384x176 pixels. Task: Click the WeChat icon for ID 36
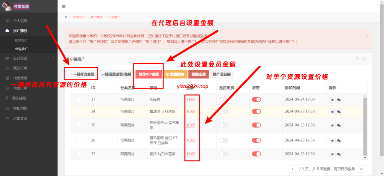(x=339, y=141)
